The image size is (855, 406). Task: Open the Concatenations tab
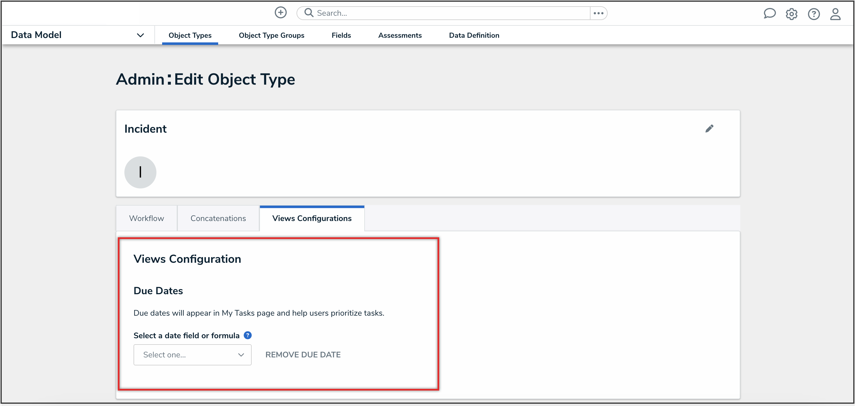(218, 218)
